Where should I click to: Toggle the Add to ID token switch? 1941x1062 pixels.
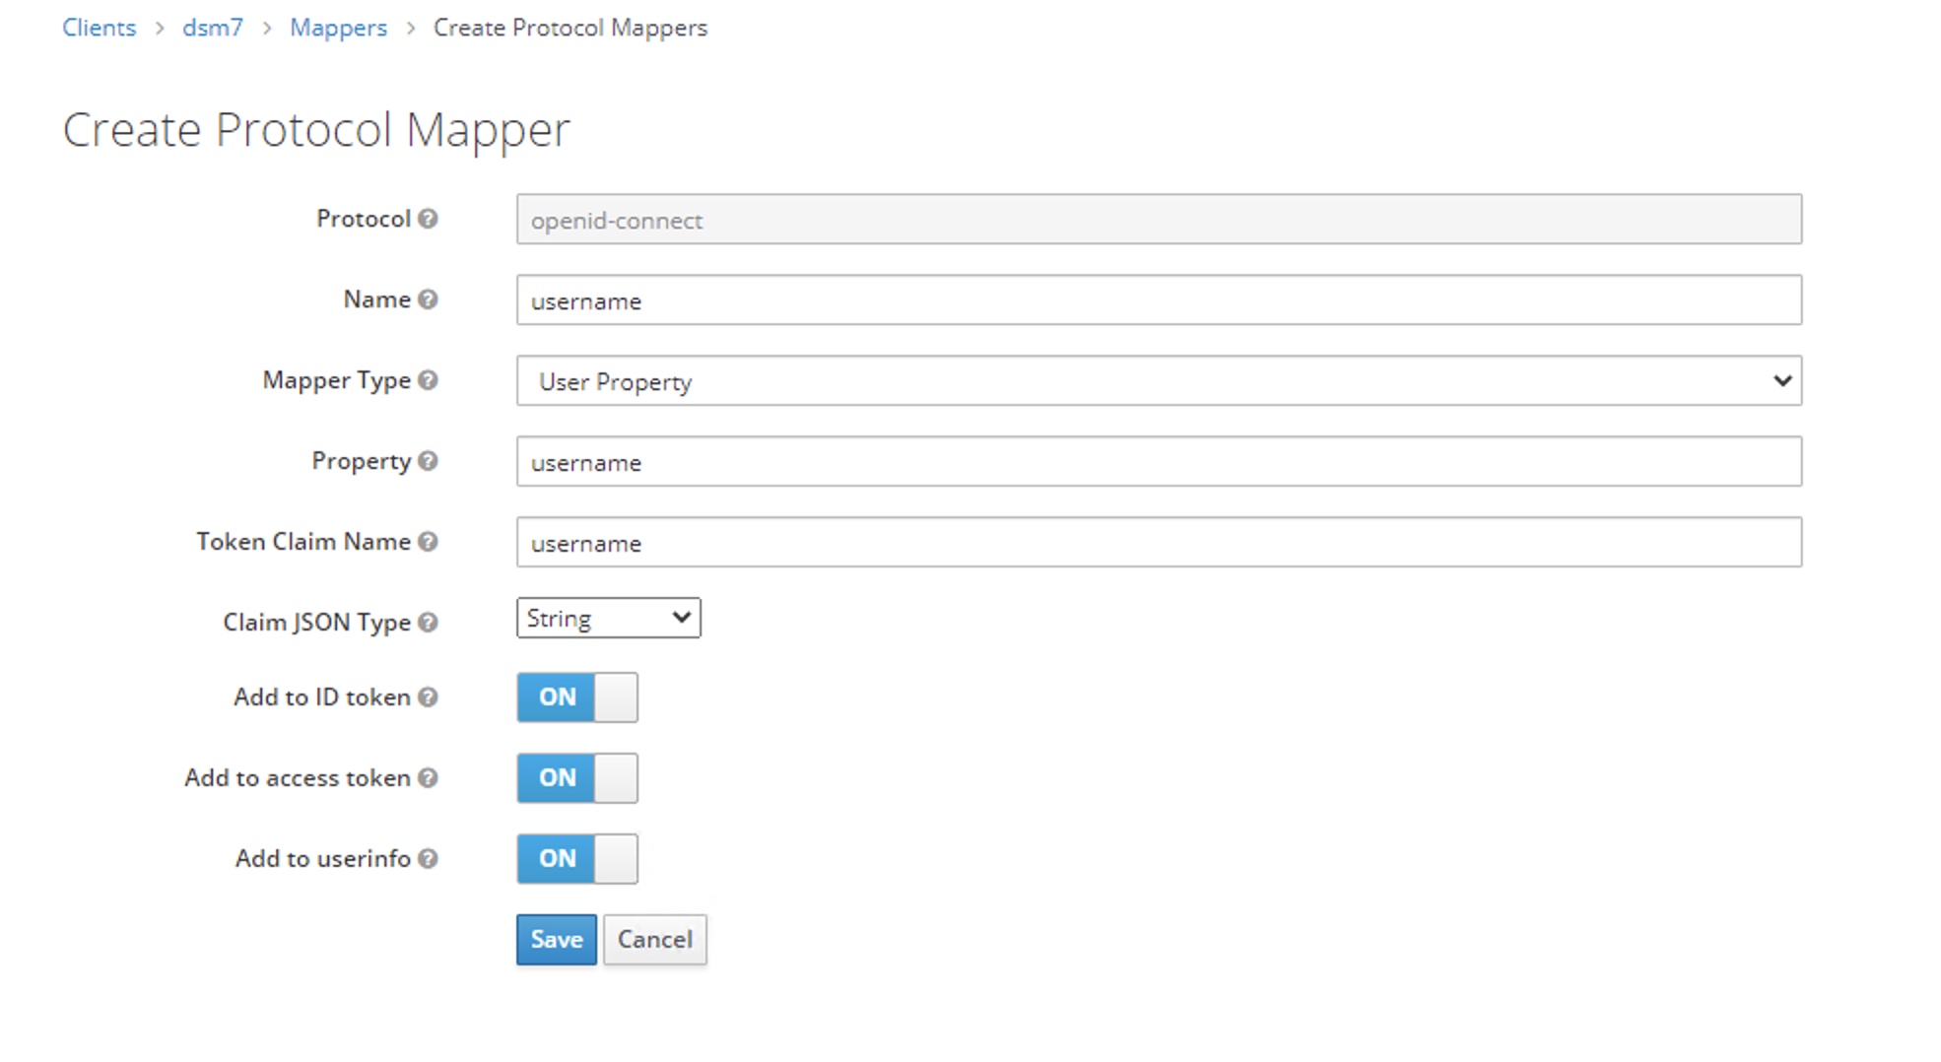click(x=577, y=697)
